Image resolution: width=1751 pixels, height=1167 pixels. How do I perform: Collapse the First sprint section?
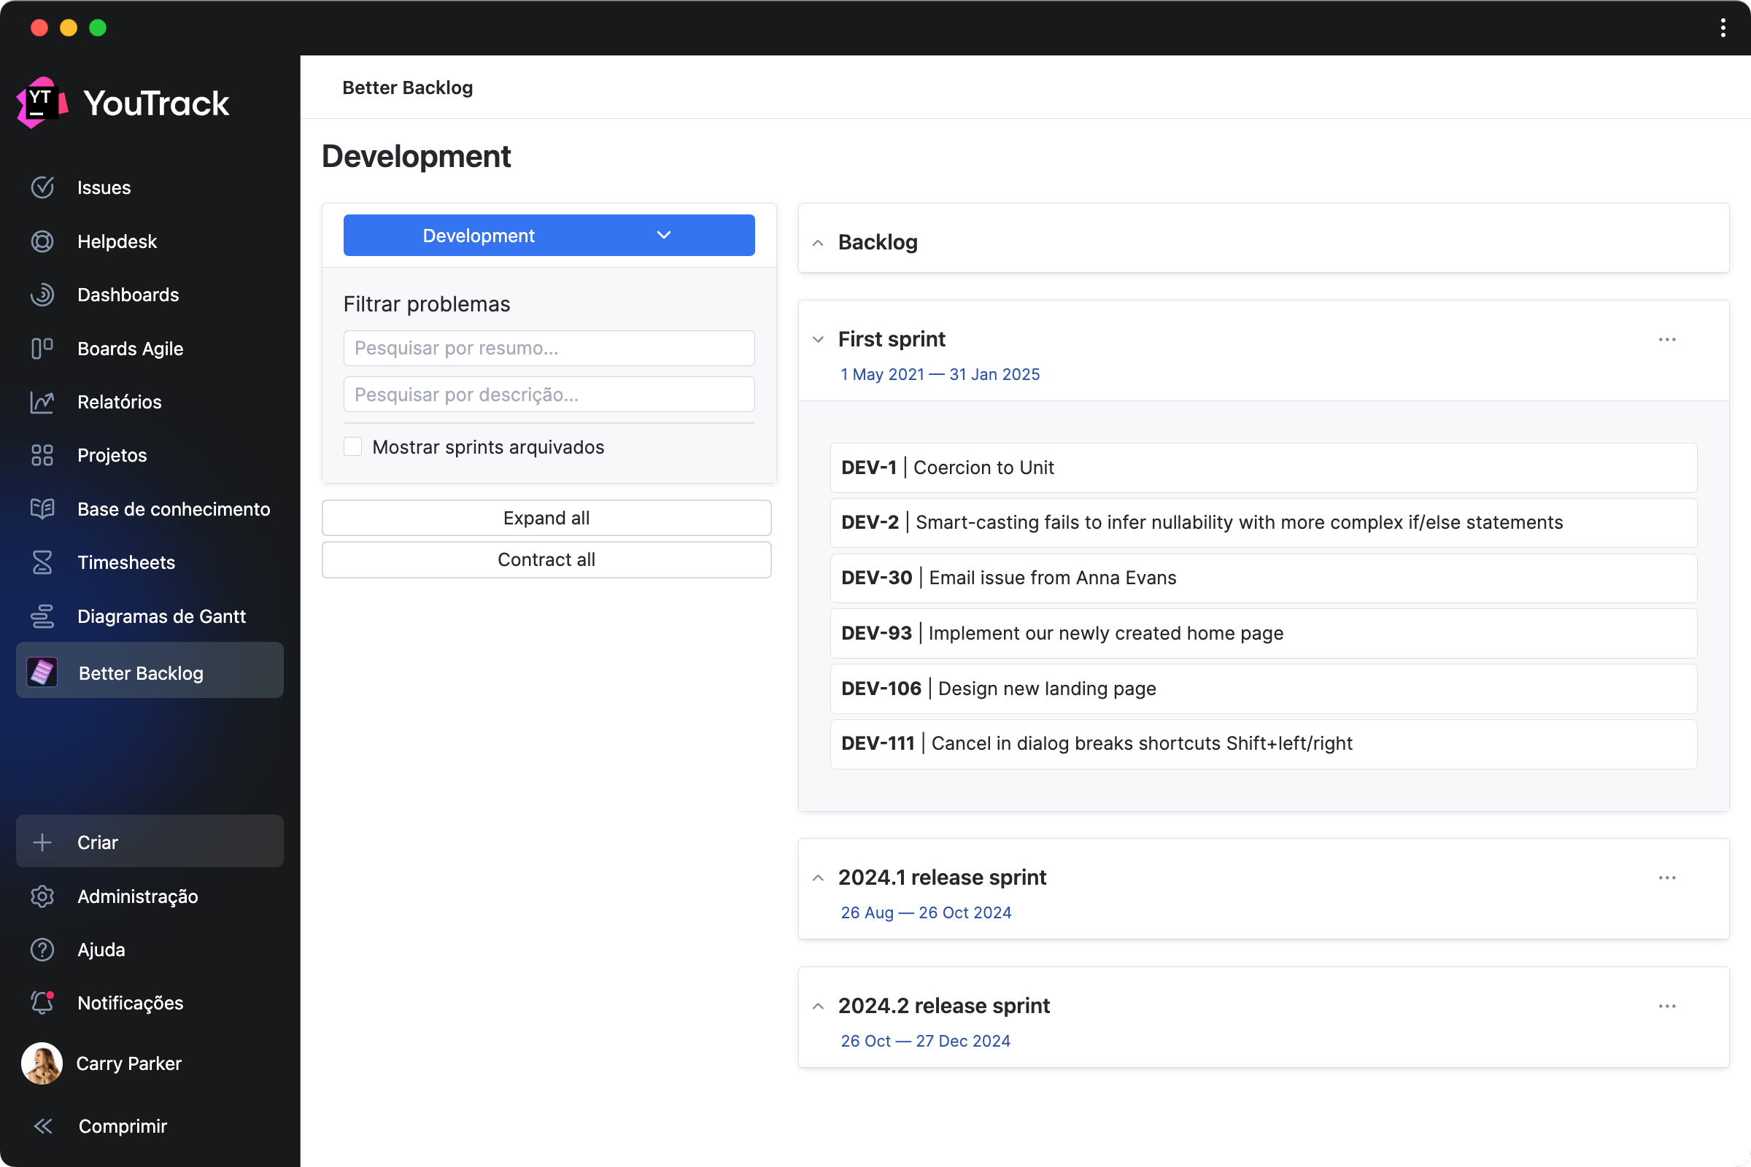[817, 339]
